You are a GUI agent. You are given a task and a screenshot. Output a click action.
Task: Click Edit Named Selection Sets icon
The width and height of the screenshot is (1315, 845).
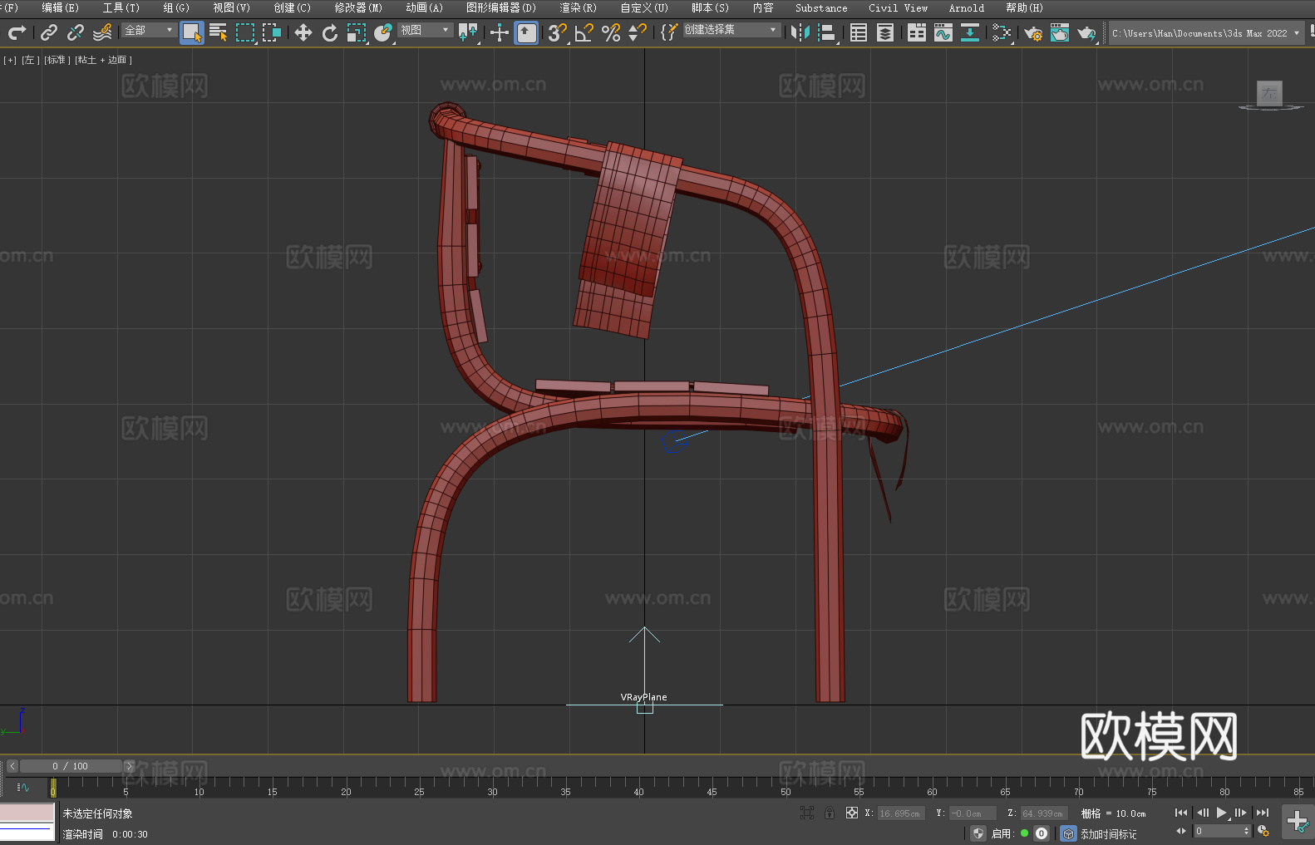pos(668,32)
